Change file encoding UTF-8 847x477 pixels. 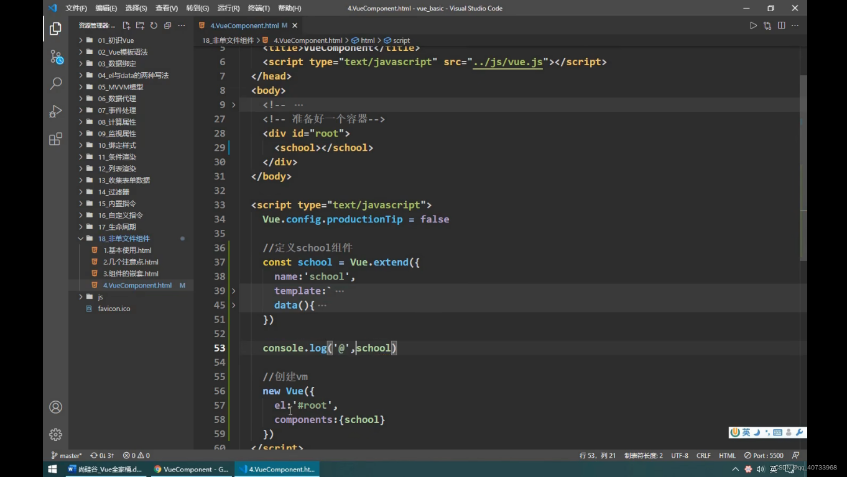(x=680, y=455)
